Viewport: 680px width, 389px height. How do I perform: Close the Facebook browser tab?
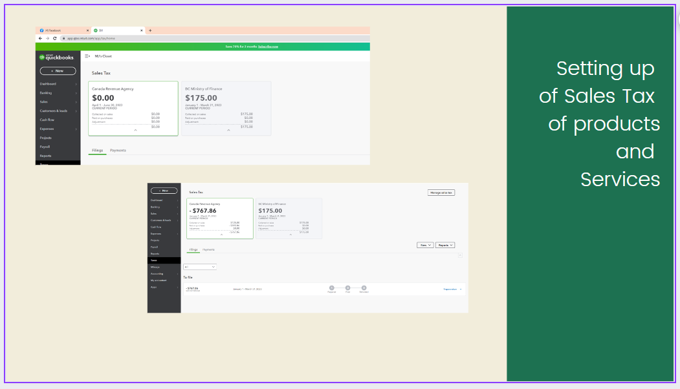pos(87,30)
